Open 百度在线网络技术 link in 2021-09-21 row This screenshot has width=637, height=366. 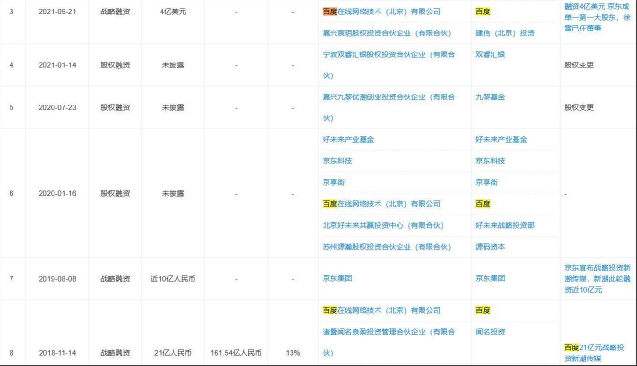click(381, 11)
